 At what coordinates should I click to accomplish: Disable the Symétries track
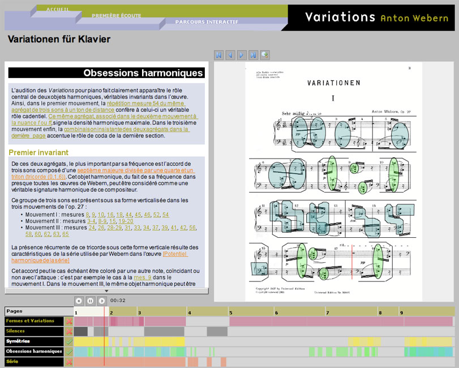click(69, 341)
